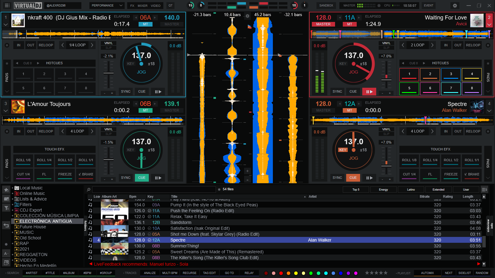Click the search magnifier icon in browser
Image resolution: width=495 pixels, height=278 pixels.
pos(89,190)
